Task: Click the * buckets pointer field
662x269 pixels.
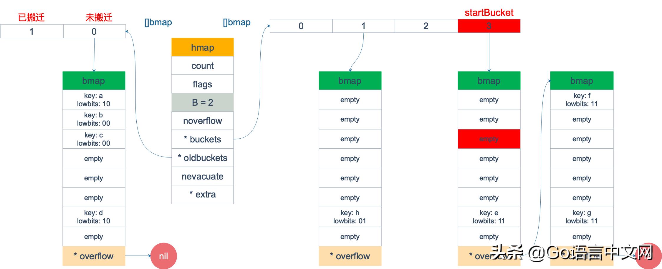Action: point(203,139)
